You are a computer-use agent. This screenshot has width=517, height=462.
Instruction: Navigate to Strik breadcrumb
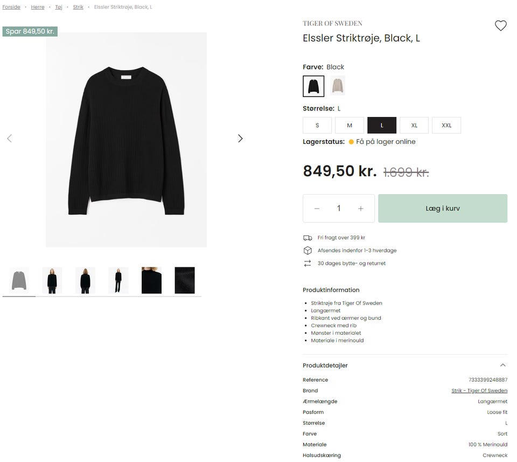point(78,7)
